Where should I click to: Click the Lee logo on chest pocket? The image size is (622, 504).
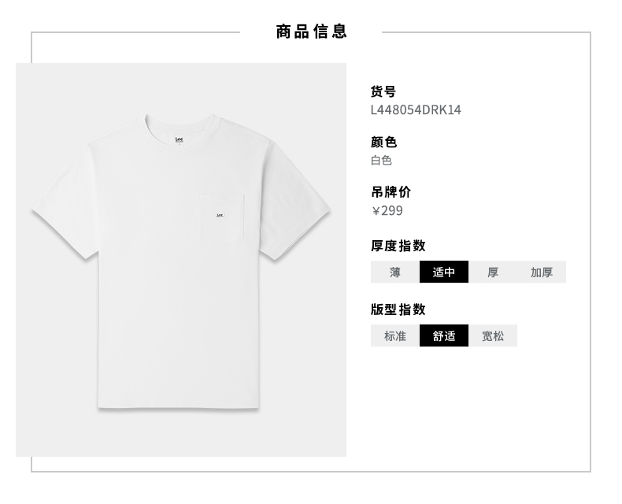click(x=220, y=215)
